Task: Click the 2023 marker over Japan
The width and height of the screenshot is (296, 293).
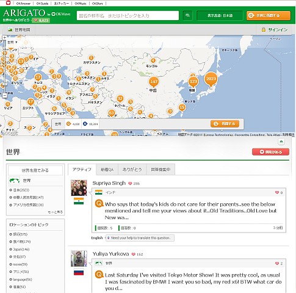Action: (211, 79)
